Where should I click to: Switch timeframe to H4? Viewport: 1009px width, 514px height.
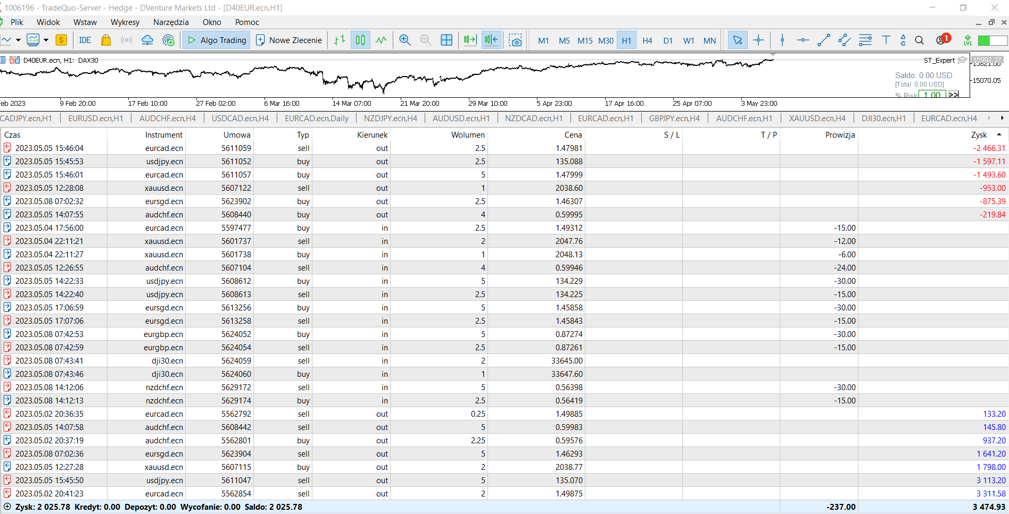(647, 41)
